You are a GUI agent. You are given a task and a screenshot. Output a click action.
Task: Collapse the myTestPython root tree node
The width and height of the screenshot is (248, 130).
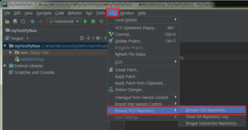[x=5, y=46]
